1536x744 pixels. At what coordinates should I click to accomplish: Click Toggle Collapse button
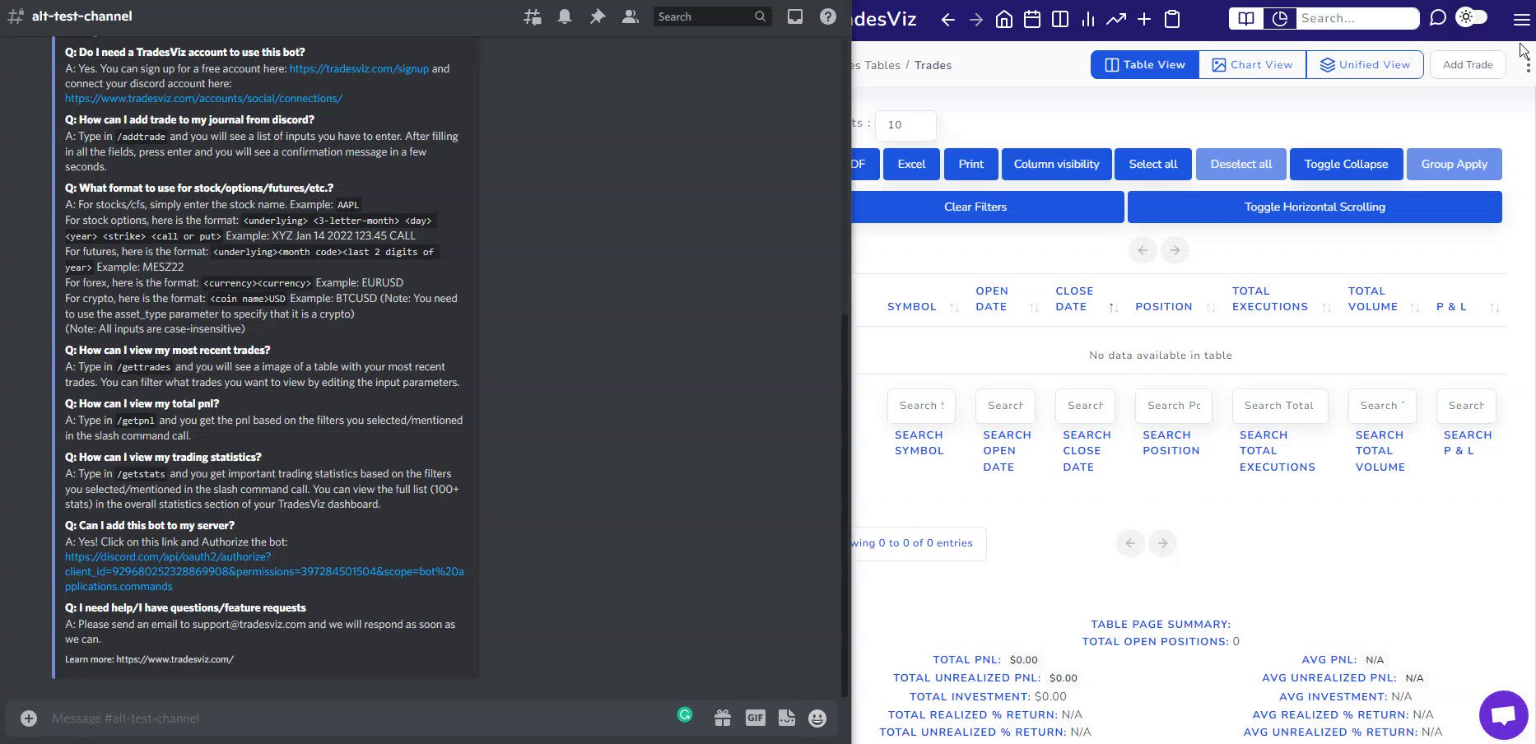(1347, 164)
